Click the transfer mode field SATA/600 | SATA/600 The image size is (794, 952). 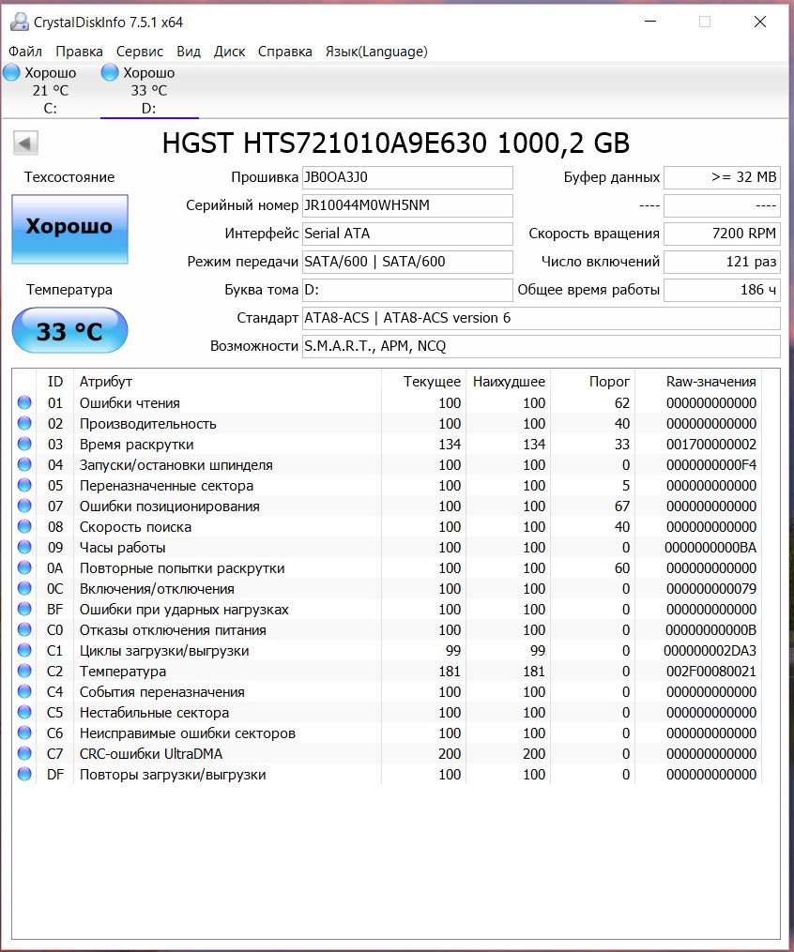tap(407, 262)
